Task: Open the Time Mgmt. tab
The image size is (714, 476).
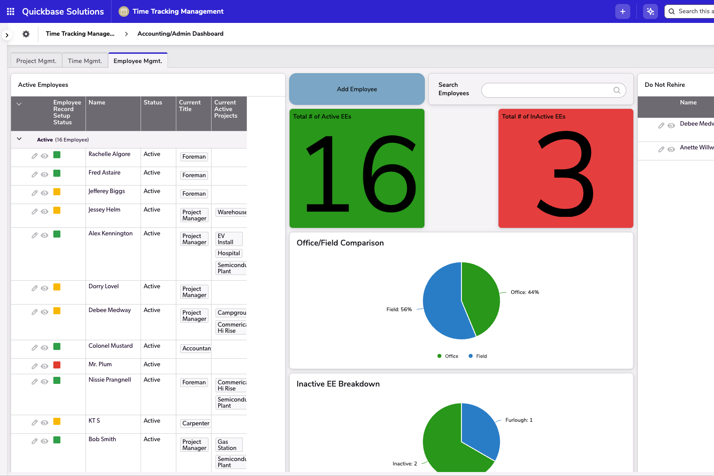Action: 85,60
